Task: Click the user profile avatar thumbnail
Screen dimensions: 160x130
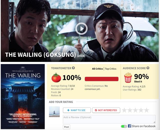Action: [54, 112]
